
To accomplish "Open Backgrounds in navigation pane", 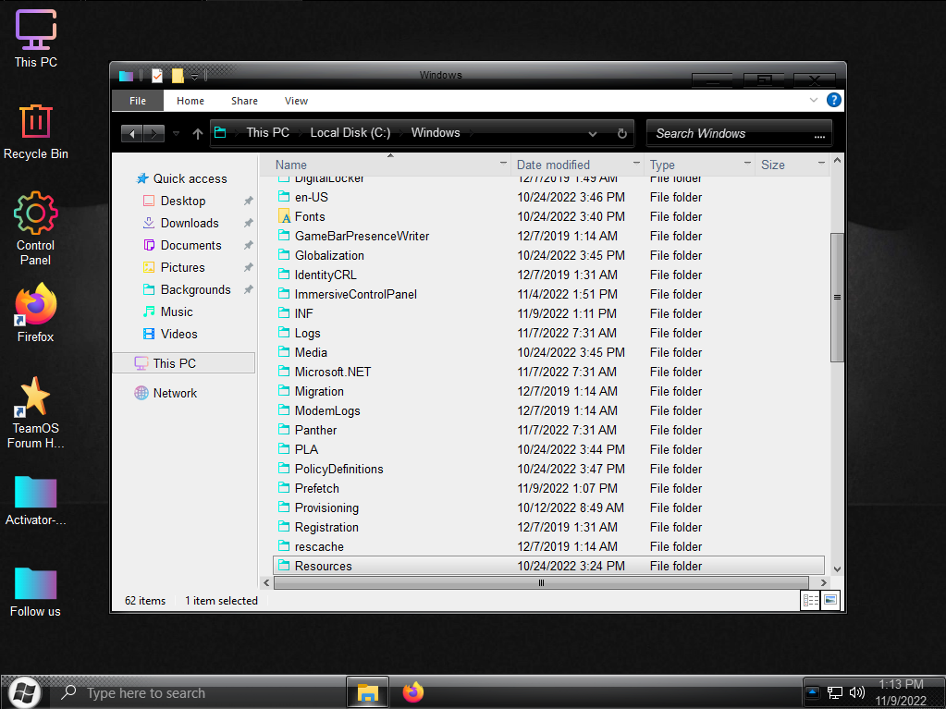I will [195, 290].
